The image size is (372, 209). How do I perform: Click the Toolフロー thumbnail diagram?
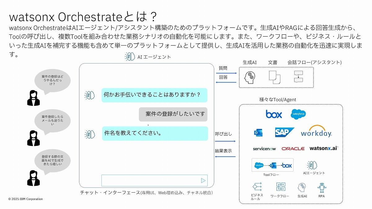point(273,165)
